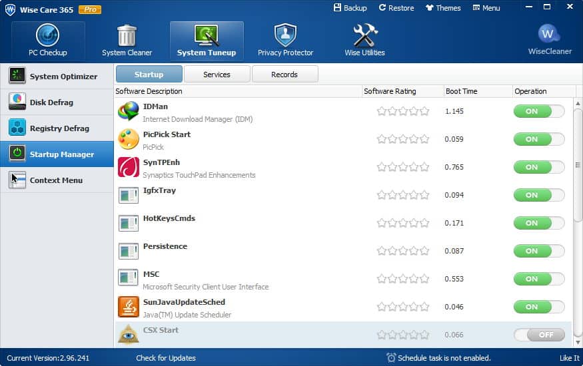The height and width of the screenshot is (366, 583).
Task: Open the Menu dropdown in title bar
Action: (x=486, y=8)
